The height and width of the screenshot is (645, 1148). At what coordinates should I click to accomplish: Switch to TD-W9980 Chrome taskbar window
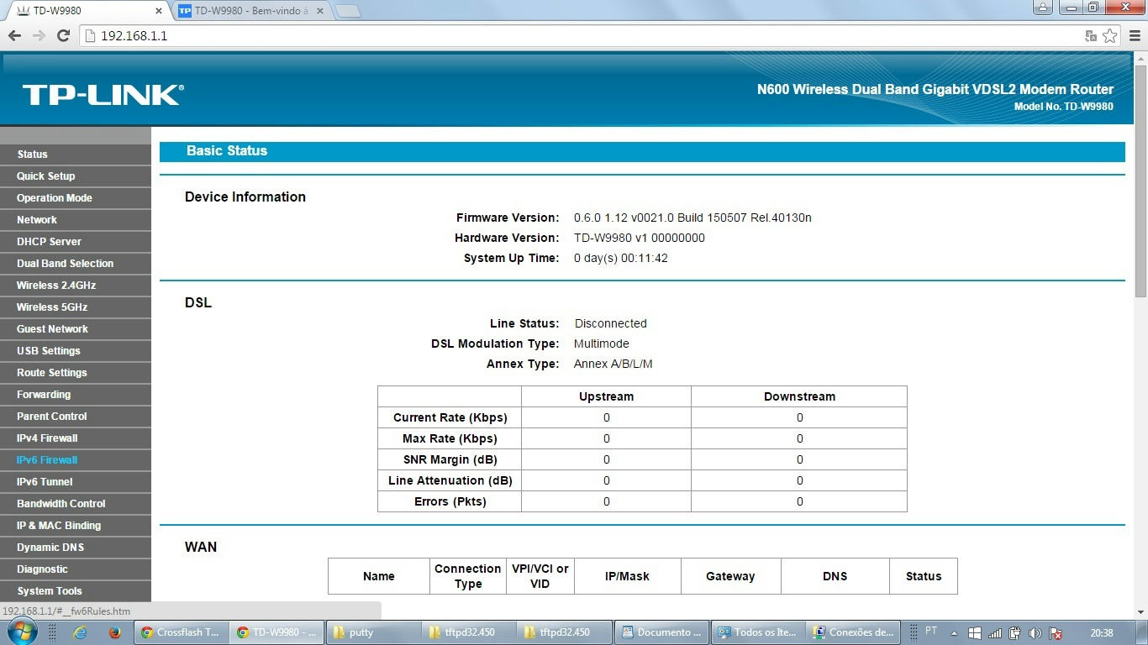pos(277,632)
